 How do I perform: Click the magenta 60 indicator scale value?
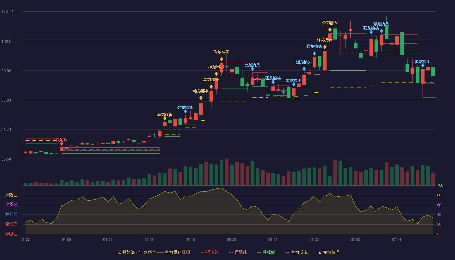coord(439,205)
